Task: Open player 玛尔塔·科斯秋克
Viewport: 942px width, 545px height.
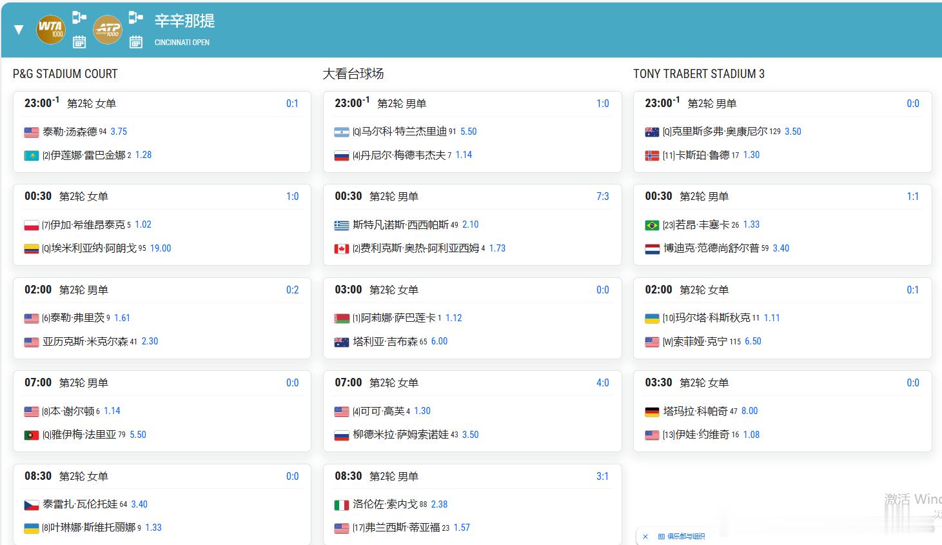Action: (x=713, y=318)
